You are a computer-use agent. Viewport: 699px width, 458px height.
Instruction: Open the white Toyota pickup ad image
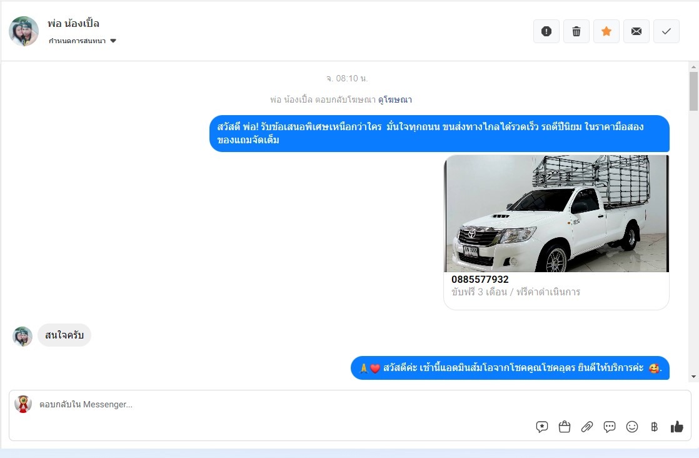pos(556,213)
